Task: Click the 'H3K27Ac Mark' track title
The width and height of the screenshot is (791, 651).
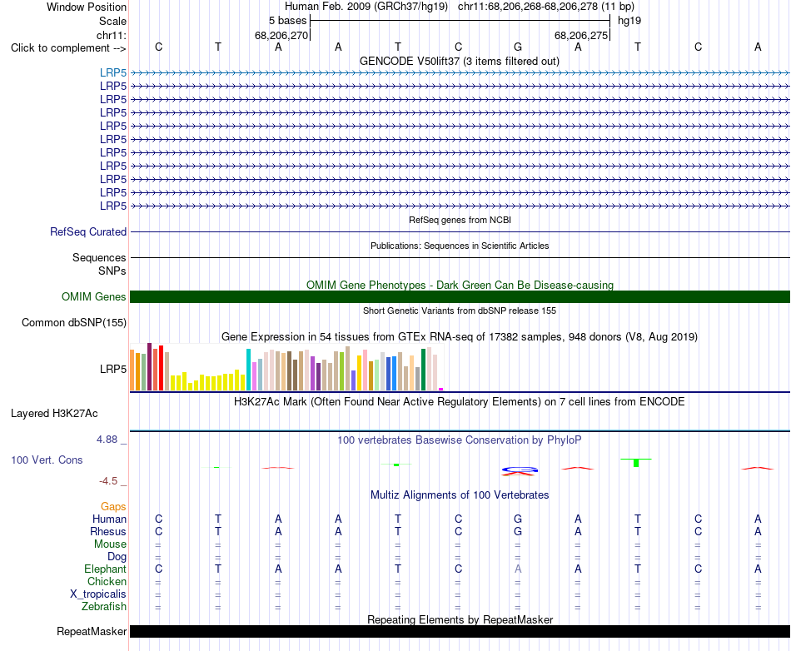Action: tap(459, 402)
